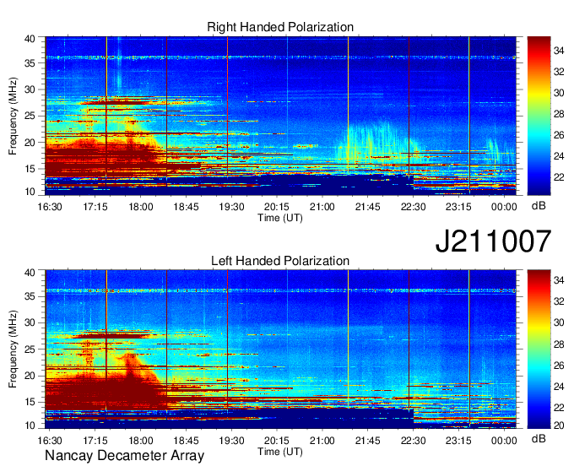Click 00:00 tick on bottom plot time axis
This screenshot has width=574, height=466.
[x=504, y=441]
